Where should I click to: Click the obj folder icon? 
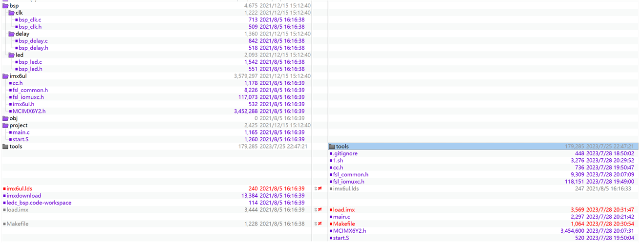[5, 118]
